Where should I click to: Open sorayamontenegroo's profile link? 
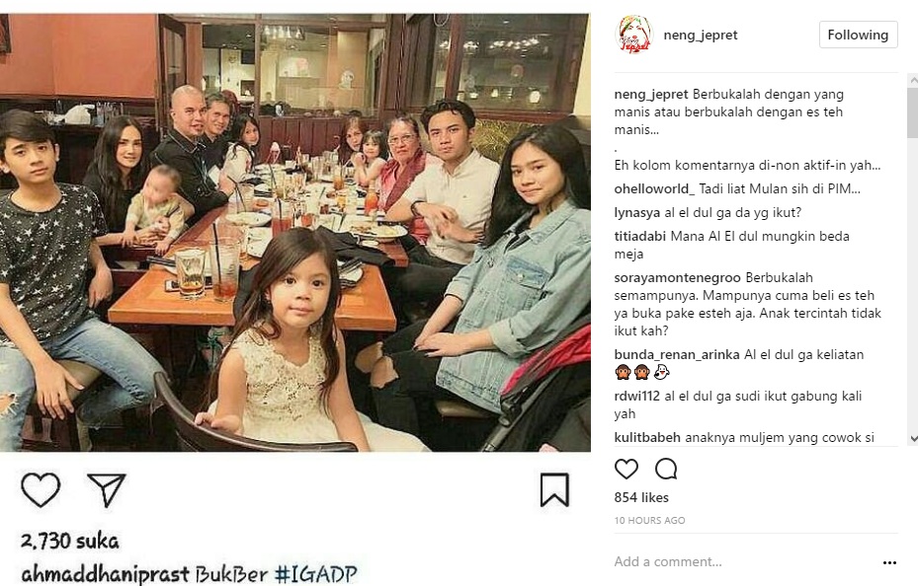coord(677,277)
